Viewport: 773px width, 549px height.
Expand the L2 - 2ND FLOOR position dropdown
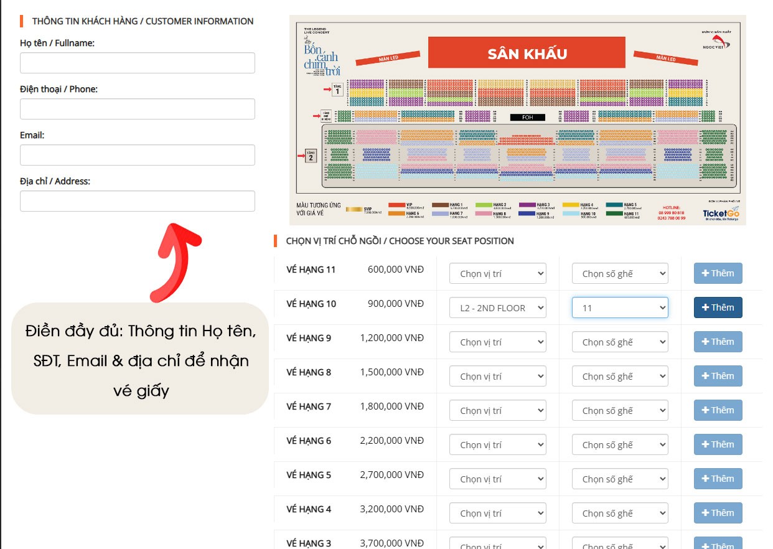tap(497, 307)
